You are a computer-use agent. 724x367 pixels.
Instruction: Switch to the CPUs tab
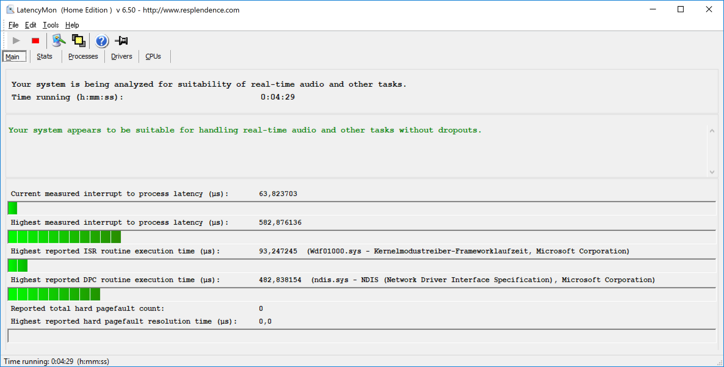coord(153,57)
